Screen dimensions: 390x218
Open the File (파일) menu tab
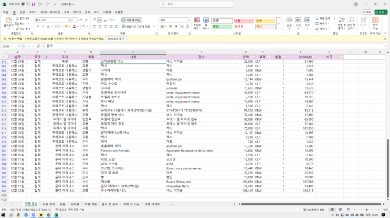[x=5, y=12]
